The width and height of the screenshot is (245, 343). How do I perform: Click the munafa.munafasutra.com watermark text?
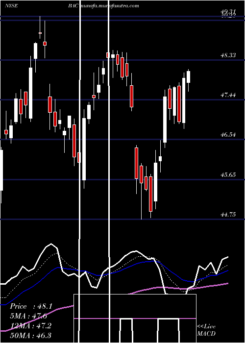pyautogui.click(x=110, y=6)
